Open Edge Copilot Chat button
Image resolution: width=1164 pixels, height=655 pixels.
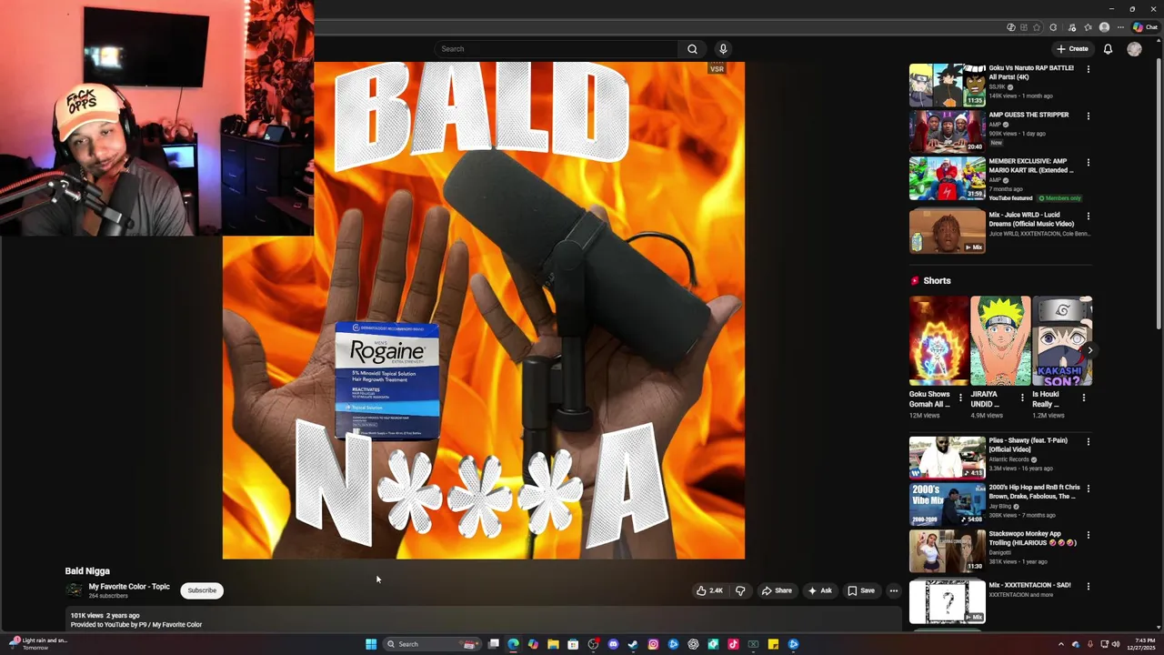coord(1145,27)
